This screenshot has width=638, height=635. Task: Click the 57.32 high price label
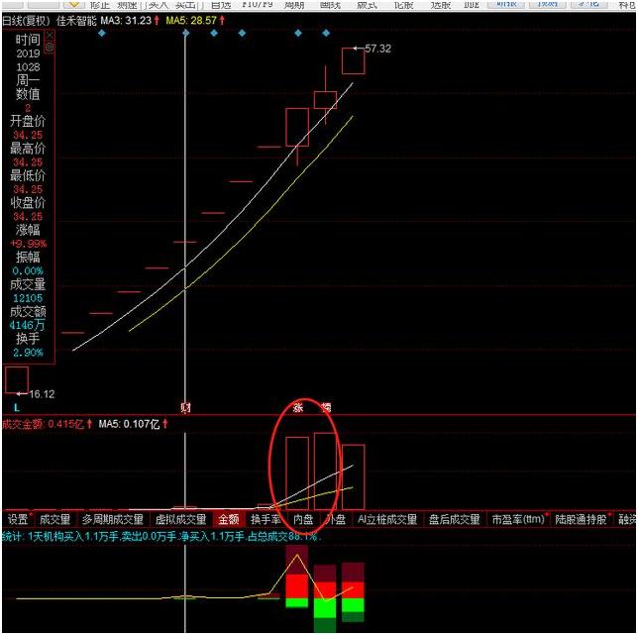click(377, 49)
